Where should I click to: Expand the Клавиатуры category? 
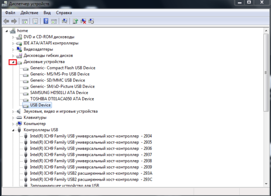(13, 118)
